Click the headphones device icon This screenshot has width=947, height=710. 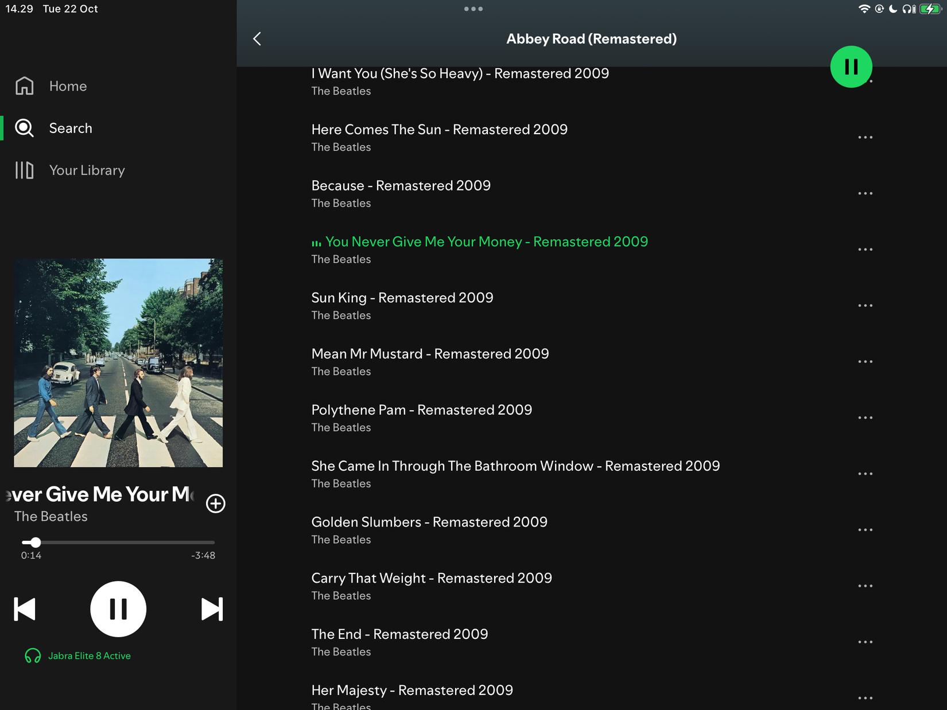[33, 656]
